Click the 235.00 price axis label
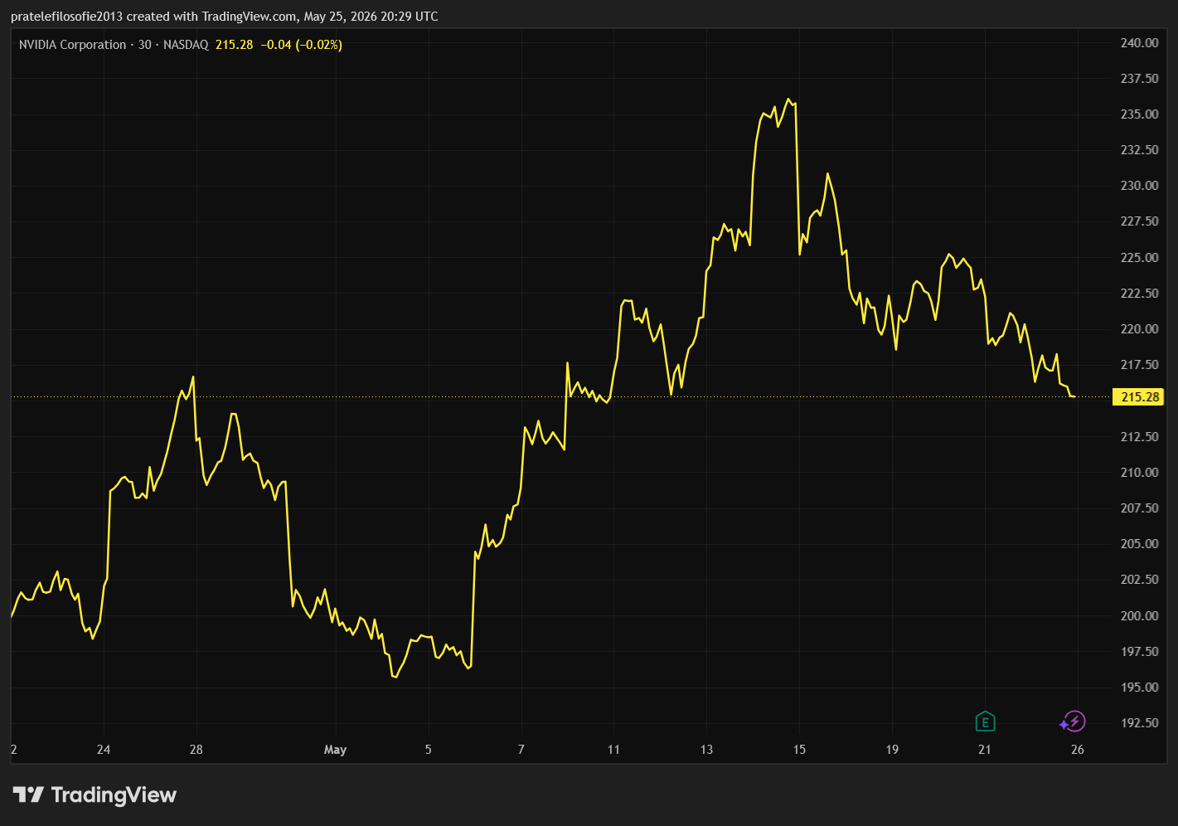Viewport: 1178px width, 826px height. (1140, 114)
